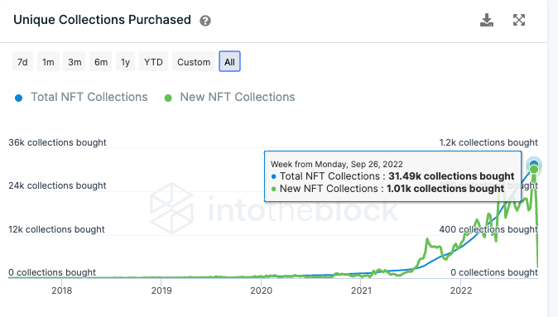This screenshot has height=317, width=558.
Task: Toggle the New NFT Collections series
Action: [238, 97]
